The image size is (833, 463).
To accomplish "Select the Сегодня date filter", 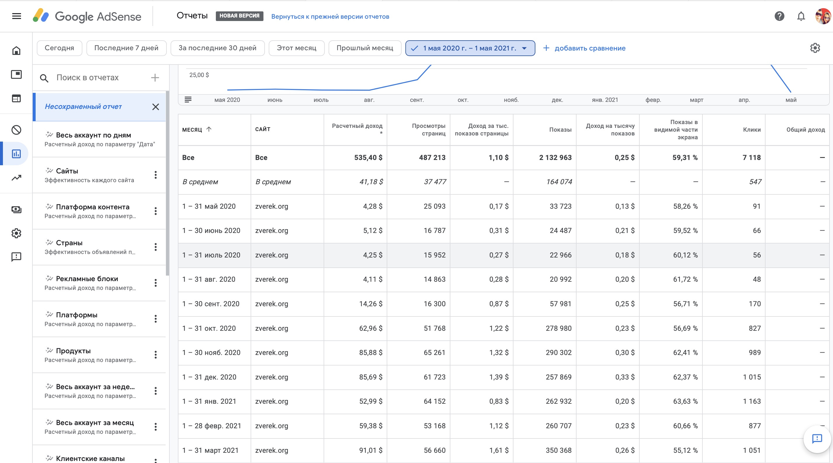I will pos(59,48).
